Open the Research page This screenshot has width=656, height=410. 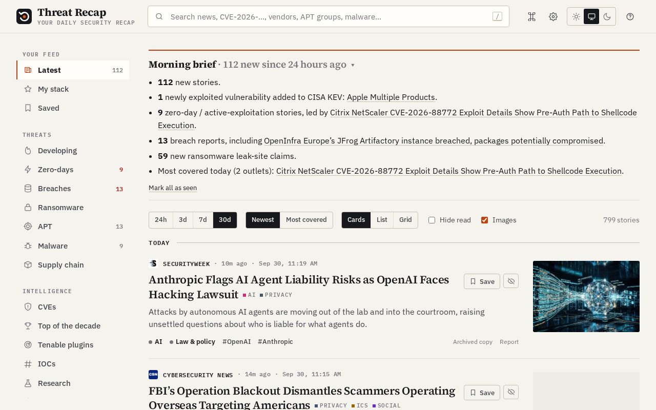[73, 383]
